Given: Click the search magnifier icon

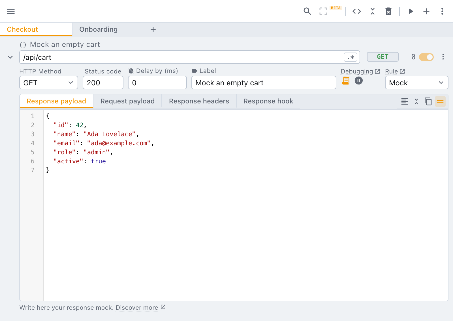Looking at the screenshot, I should tap(307, 11).
